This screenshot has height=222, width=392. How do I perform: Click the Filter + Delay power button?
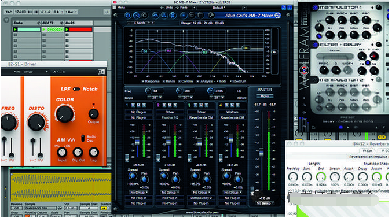[x=316, y=45]
